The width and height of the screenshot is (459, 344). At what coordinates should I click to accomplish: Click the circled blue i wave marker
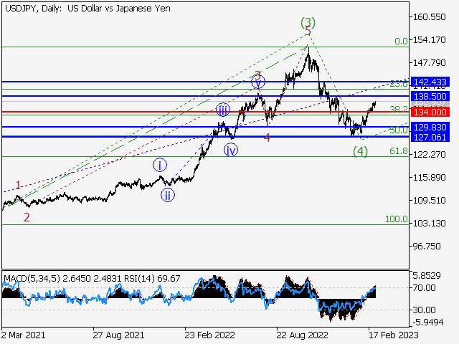[x=160, y=166]
